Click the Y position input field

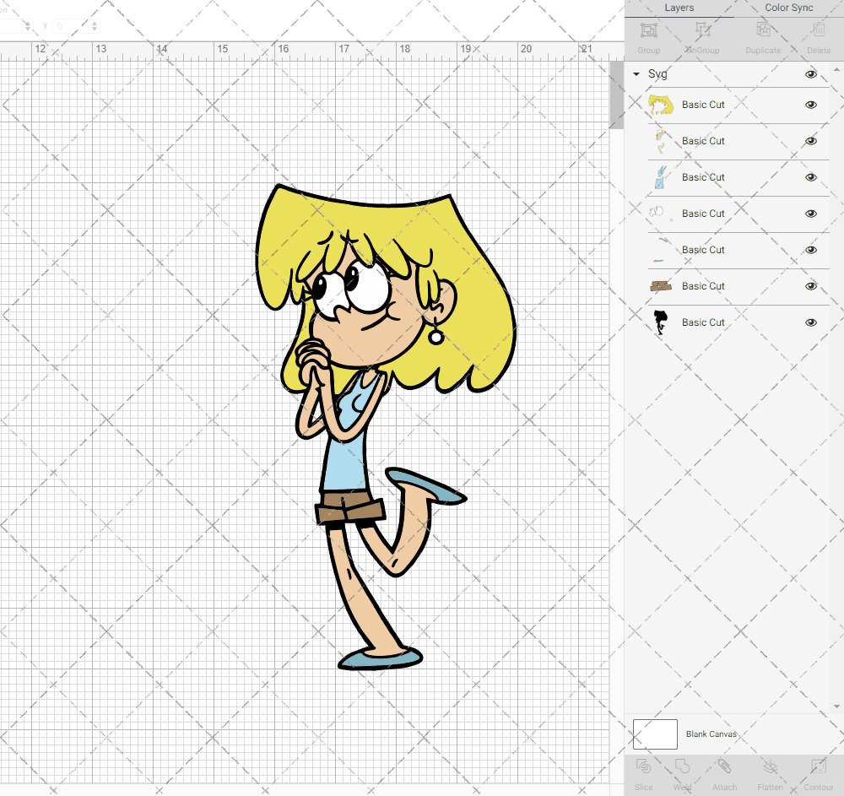pos(70,26)
